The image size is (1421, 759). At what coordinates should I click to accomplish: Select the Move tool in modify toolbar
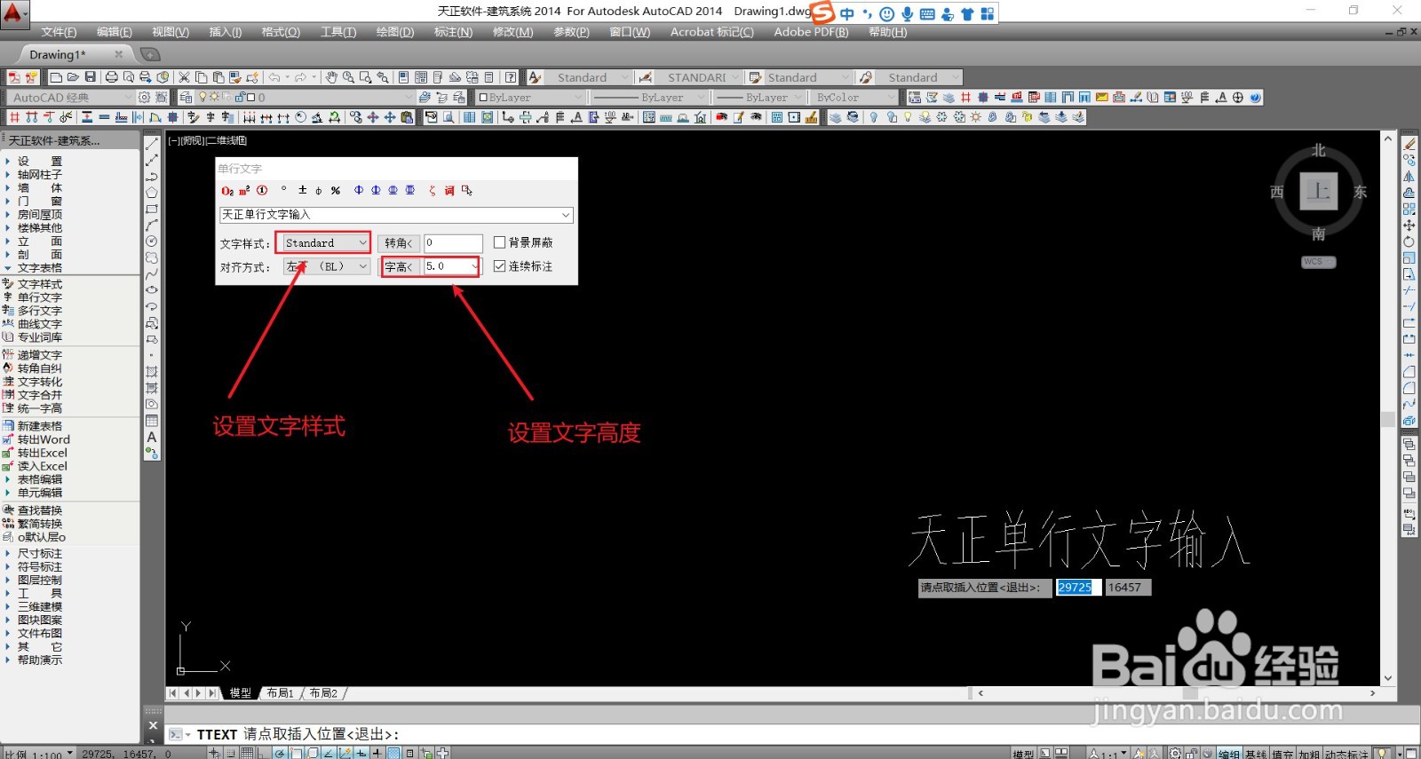[1409, 225]
